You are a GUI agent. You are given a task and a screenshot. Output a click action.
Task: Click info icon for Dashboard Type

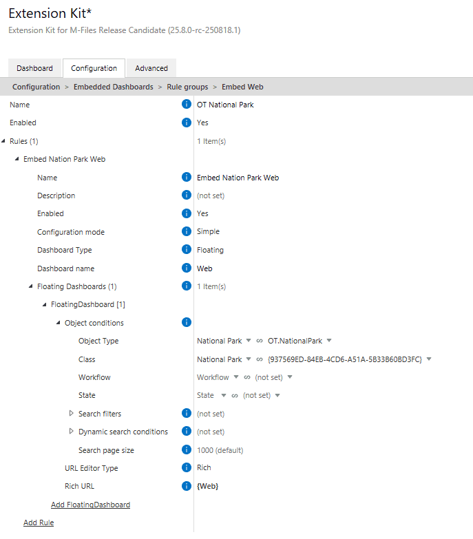point(186,250)
